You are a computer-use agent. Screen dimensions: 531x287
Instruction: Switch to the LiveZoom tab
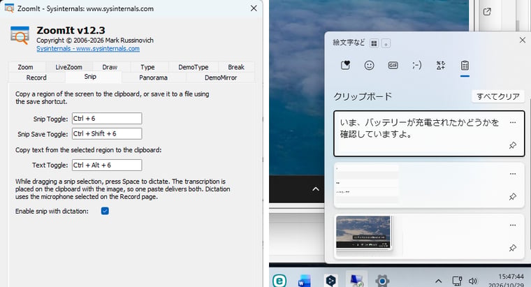(x=68, y=67)
